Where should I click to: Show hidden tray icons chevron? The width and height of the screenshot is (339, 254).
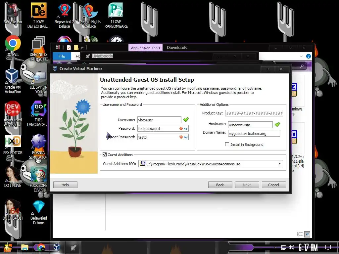[x=275, y=247]
